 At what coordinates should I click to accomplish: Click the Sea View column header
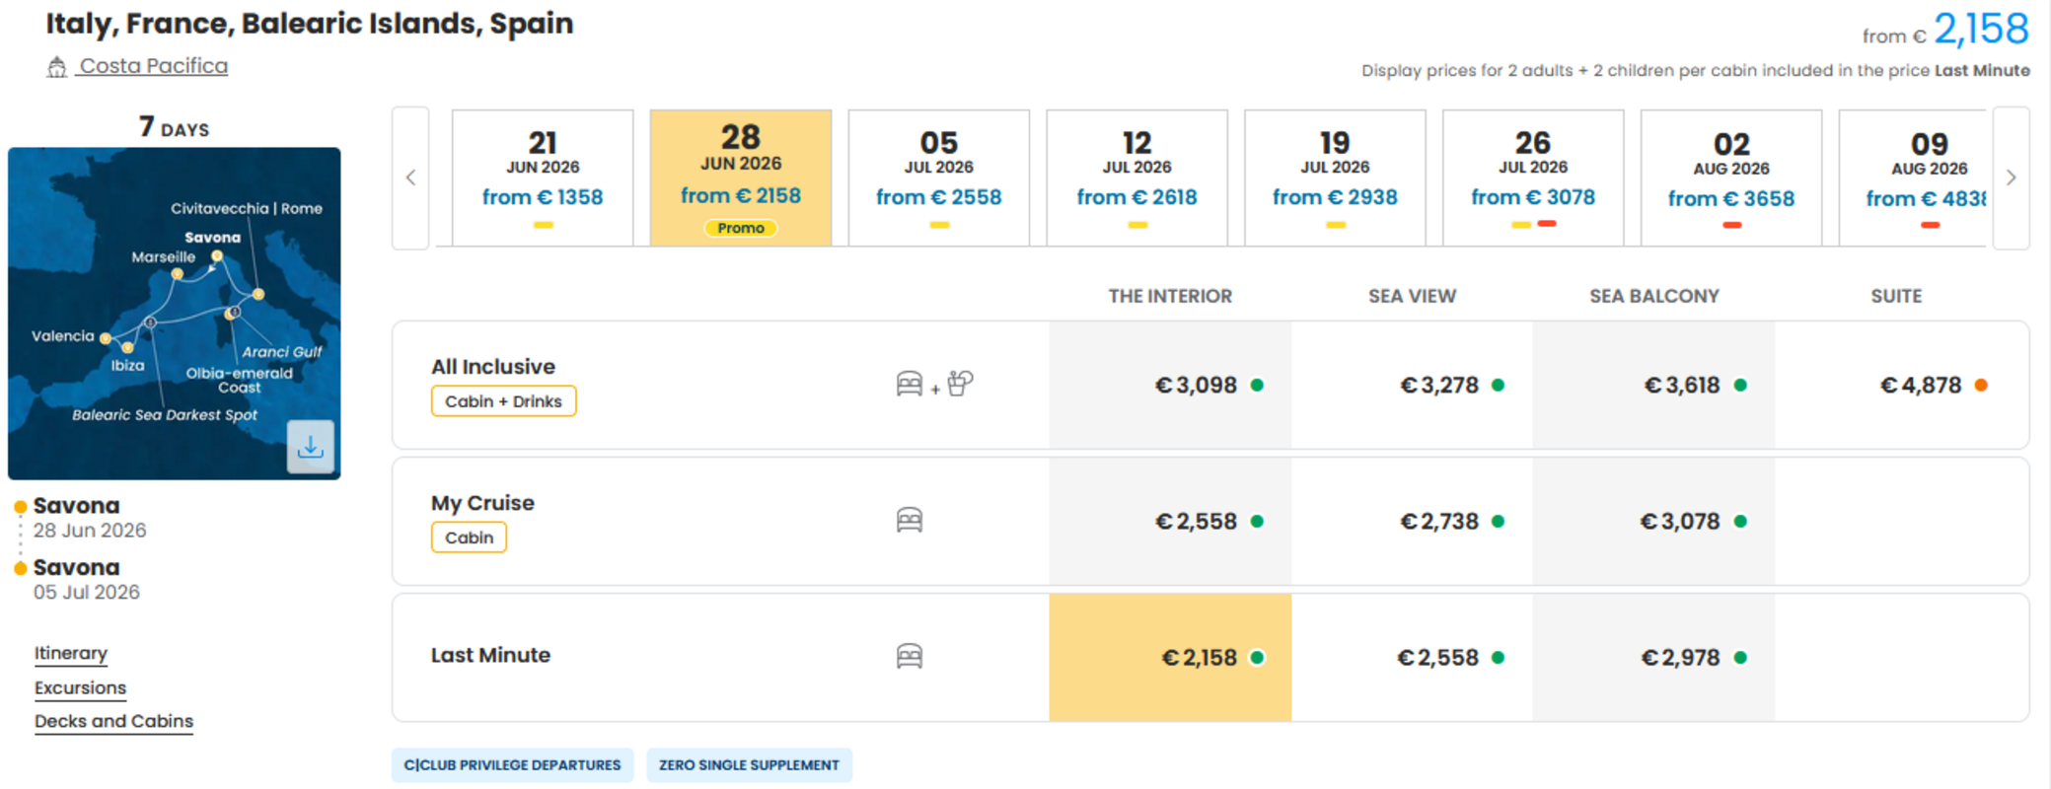1412,296
